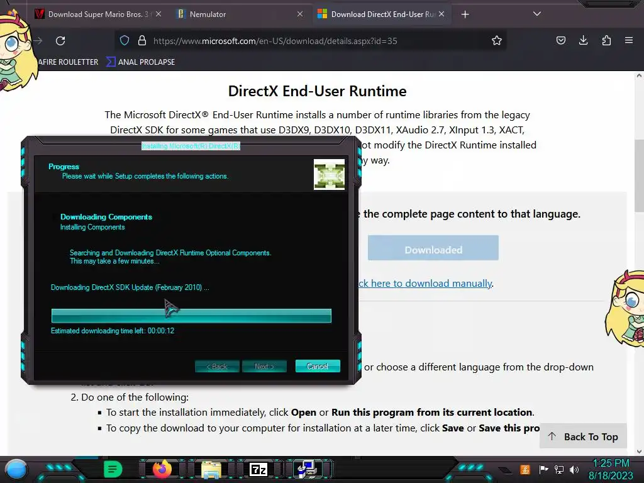Open the volume speaker tray icon

(574, 469)
